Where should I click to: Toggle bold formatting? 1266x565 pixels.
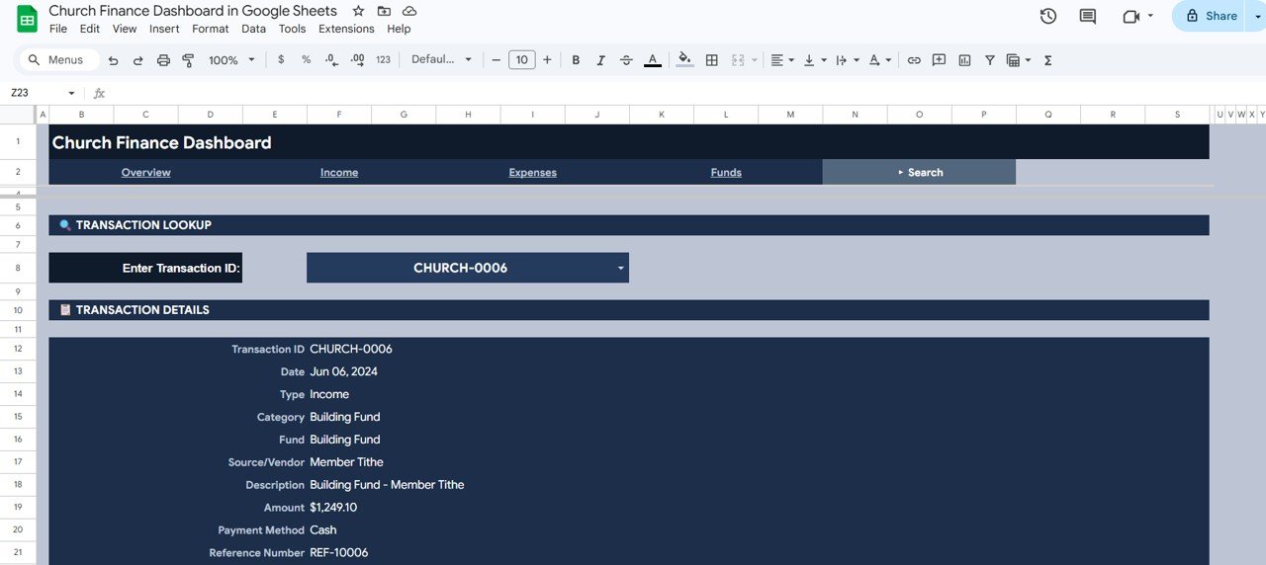pyautogui.click(x=576, y=60)
